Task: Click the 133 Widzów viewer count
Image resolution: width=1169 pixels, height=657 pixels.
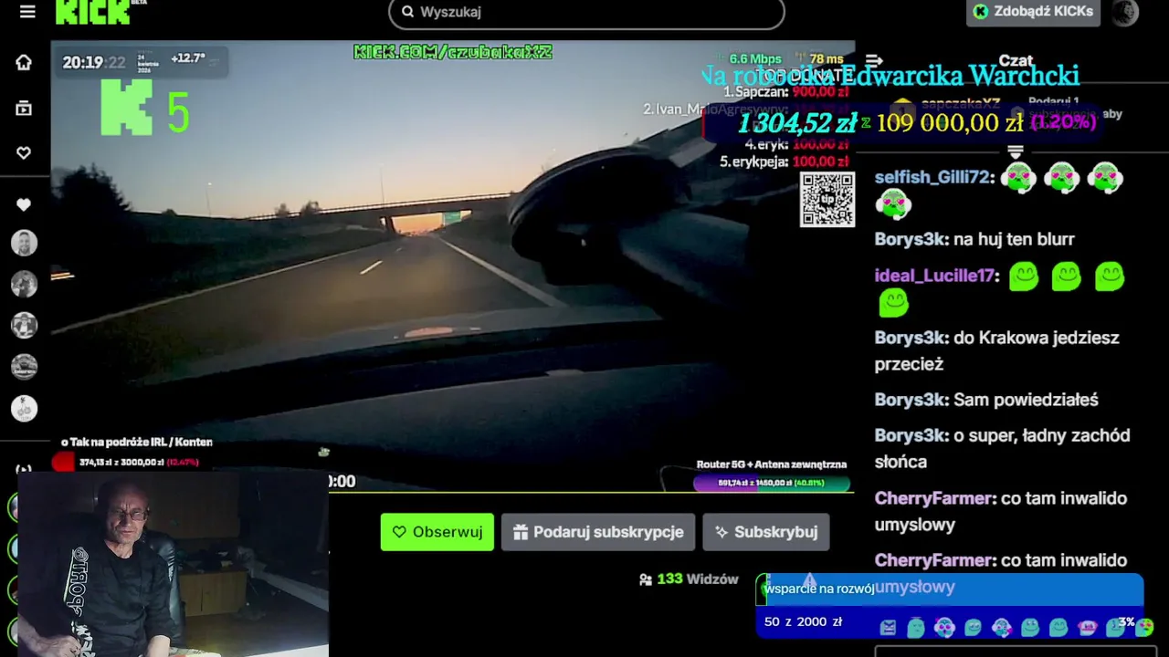Action: [689, 579]
